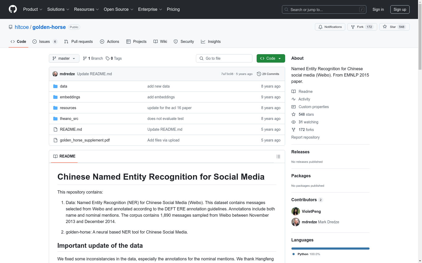Switch to the Pull requests tab

coord(79,42)
